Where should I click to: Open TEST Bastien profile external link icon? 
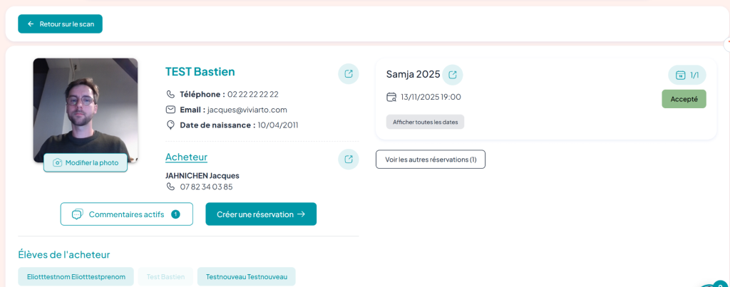click(348, 73)
